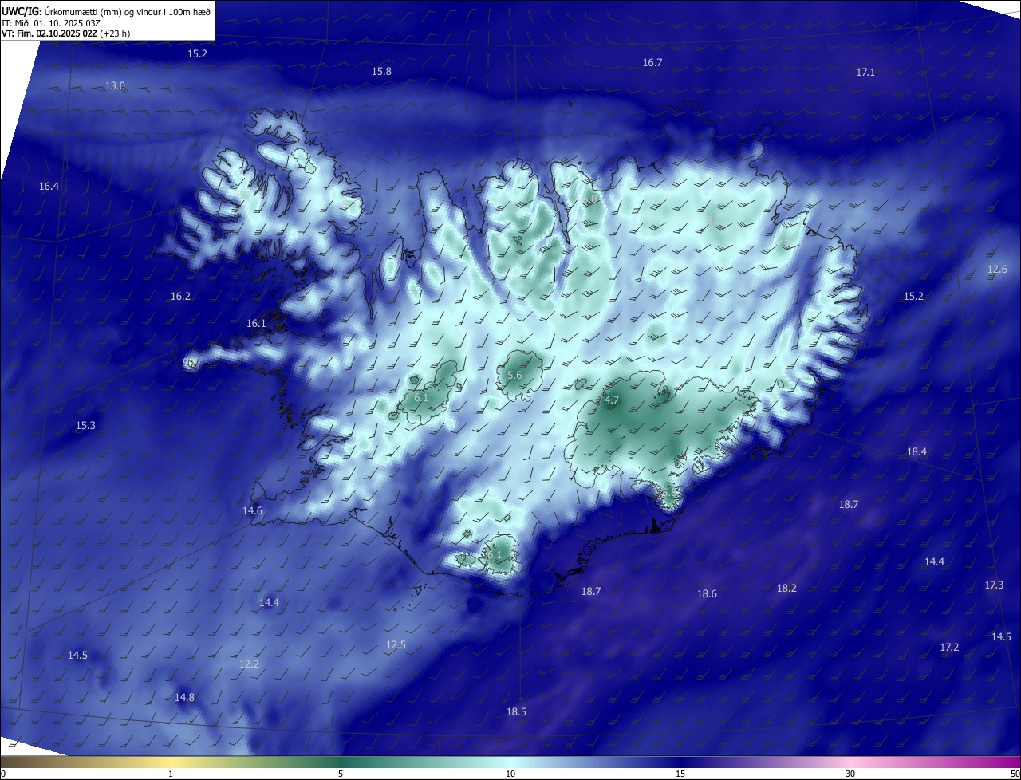Click the legend tick label 5
This screenshot has height=780, width=1021.
[341, 774]
